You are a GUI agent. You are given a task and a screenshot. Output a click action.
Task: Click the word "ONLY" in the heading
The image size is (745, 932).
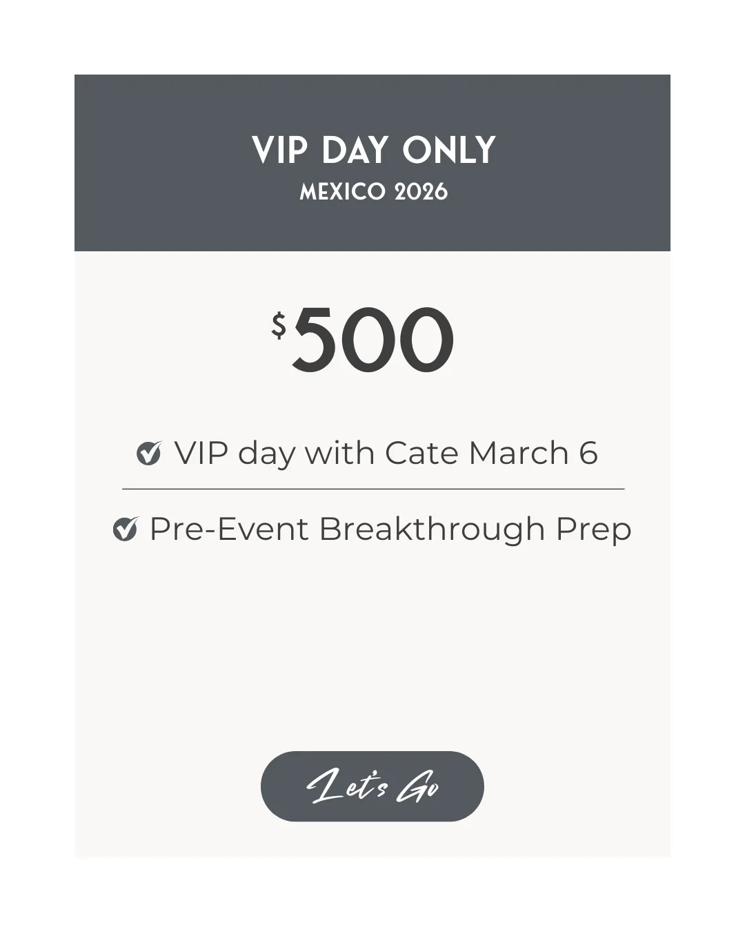[x=449, y=150]
